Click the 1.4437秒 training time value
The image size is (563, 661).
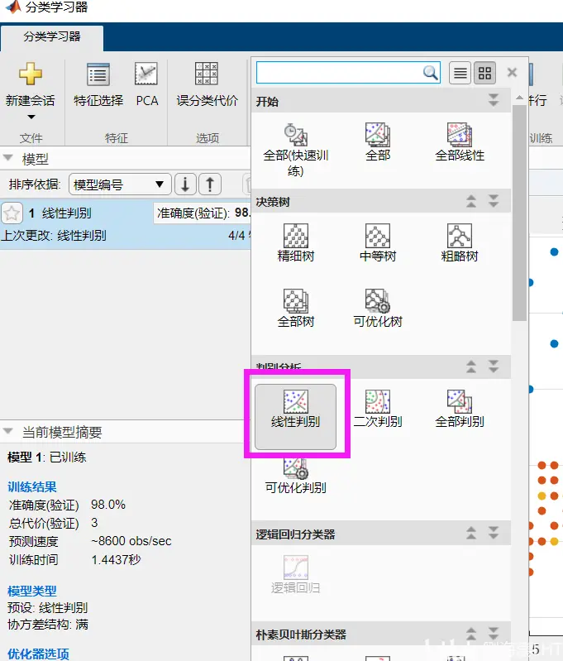click(116, 559)
